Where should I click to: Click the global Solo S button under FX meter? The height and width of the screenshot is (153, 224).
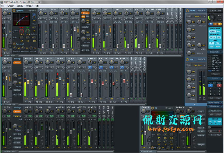[215, 24]
